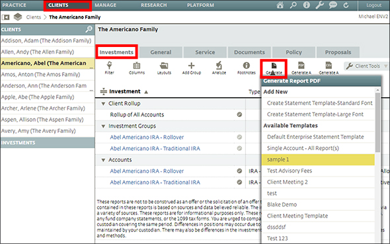Click status circle for Traditional IRA investment group
This screenshot has height=244, width=390.
239,148
